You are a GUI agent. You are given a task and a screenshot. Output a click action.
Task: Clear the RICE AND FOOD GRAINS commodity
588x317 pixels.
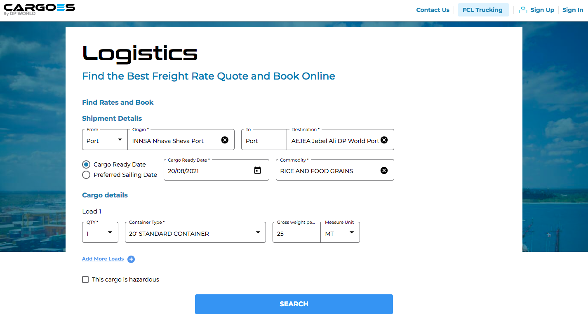tap(384, 170)
